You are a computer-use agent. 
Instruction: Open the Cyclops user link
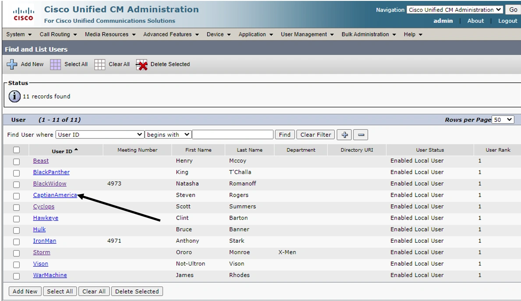click(x=43, y=206)
